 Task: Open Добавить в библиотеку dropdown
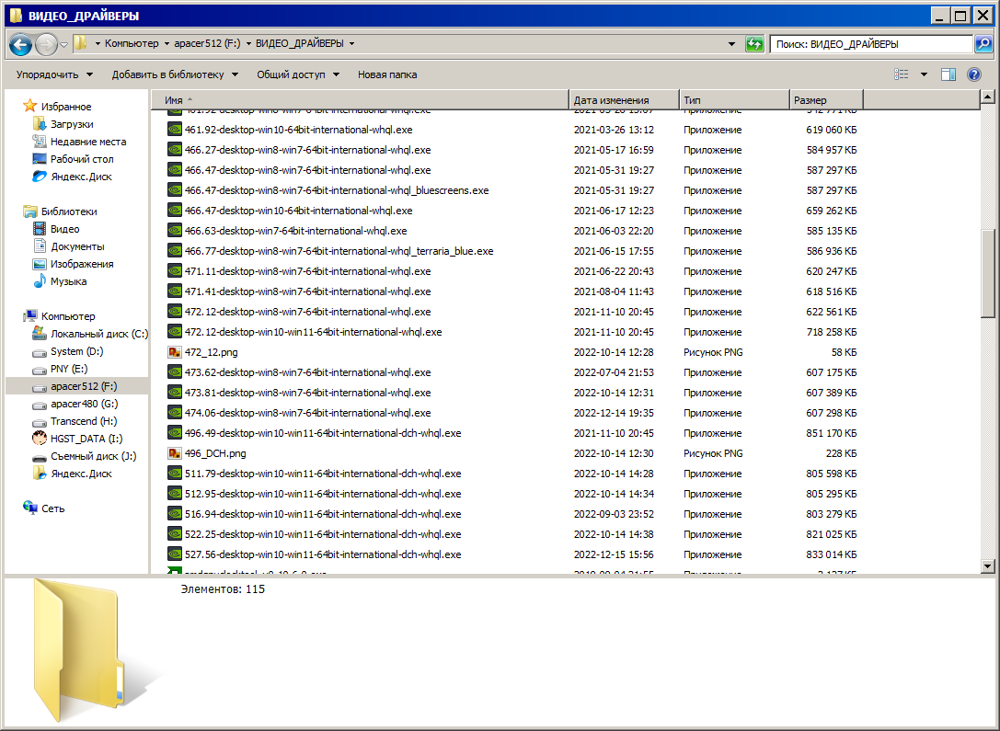click(175, 74)
